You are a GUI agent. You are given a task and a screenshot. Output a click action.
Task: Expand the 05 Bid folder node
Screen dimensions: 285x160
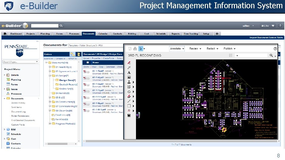pyautogui.click(x=50, y=97)
